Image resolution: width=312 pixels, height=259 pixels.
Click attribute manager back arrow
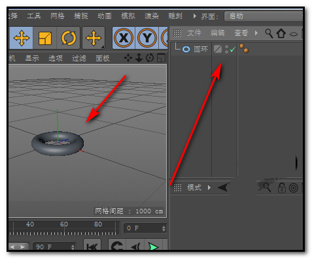coord(222,187)
